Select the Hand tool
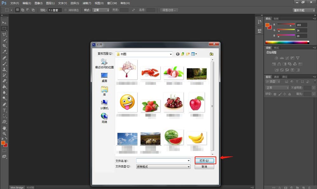317x189 pixels. (x=4, y=128)
